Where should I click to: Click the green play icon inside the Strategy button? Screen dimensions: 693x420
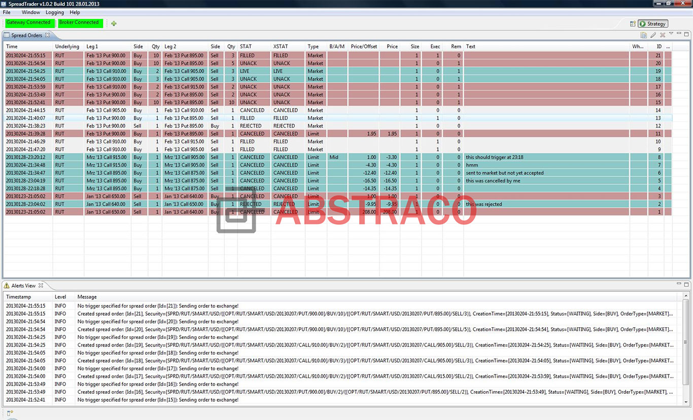point(642,23)
